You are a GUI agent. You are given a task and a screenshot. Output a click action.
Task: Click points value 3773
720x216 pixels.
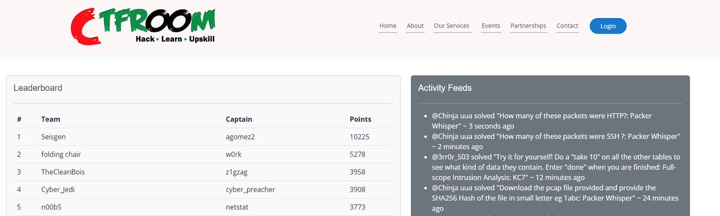coord(358,207)
